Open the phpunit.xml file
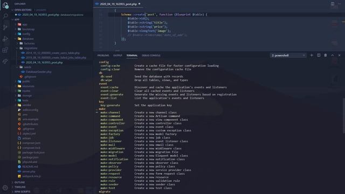 [x=30, y=162]
